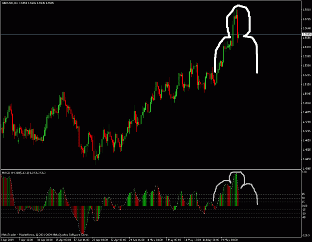Click the 17 Apr 16:00 time label

(x=81, y=240)
